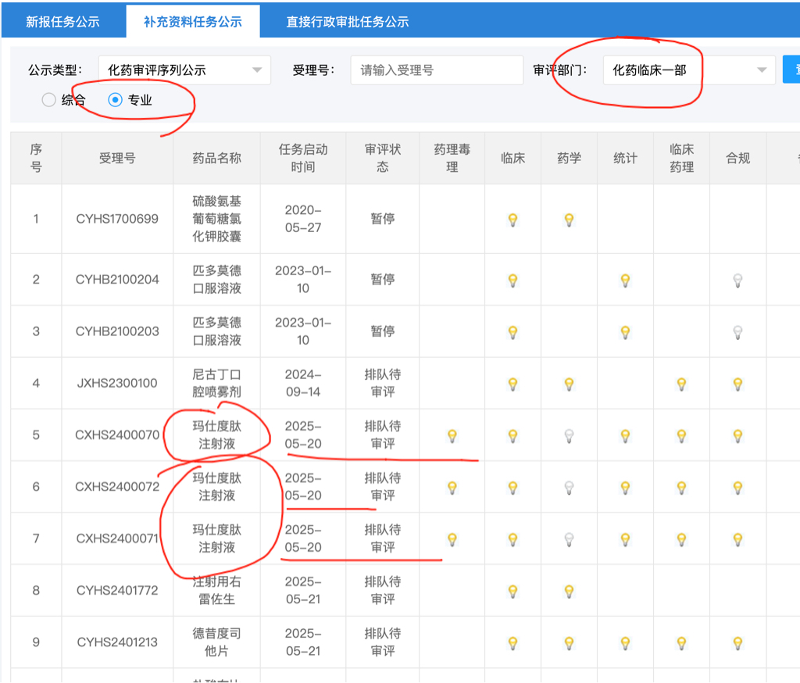Select the 补充资料任务公示 tab
This screenshot has width=800, height=683.
click(x=193, y=22)
